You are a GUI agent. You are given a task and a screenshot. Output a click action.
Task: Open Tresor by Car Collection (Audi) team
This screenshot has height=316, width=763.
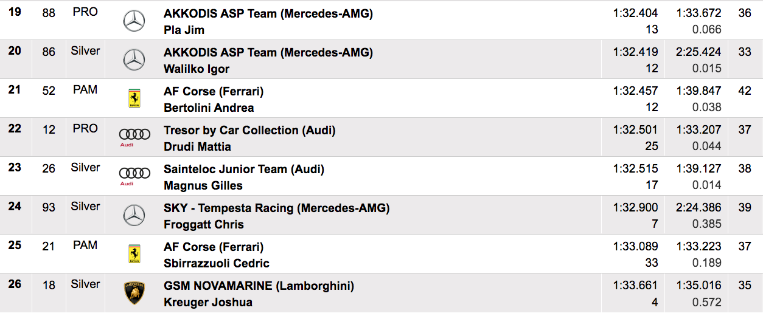pos(249,130)
